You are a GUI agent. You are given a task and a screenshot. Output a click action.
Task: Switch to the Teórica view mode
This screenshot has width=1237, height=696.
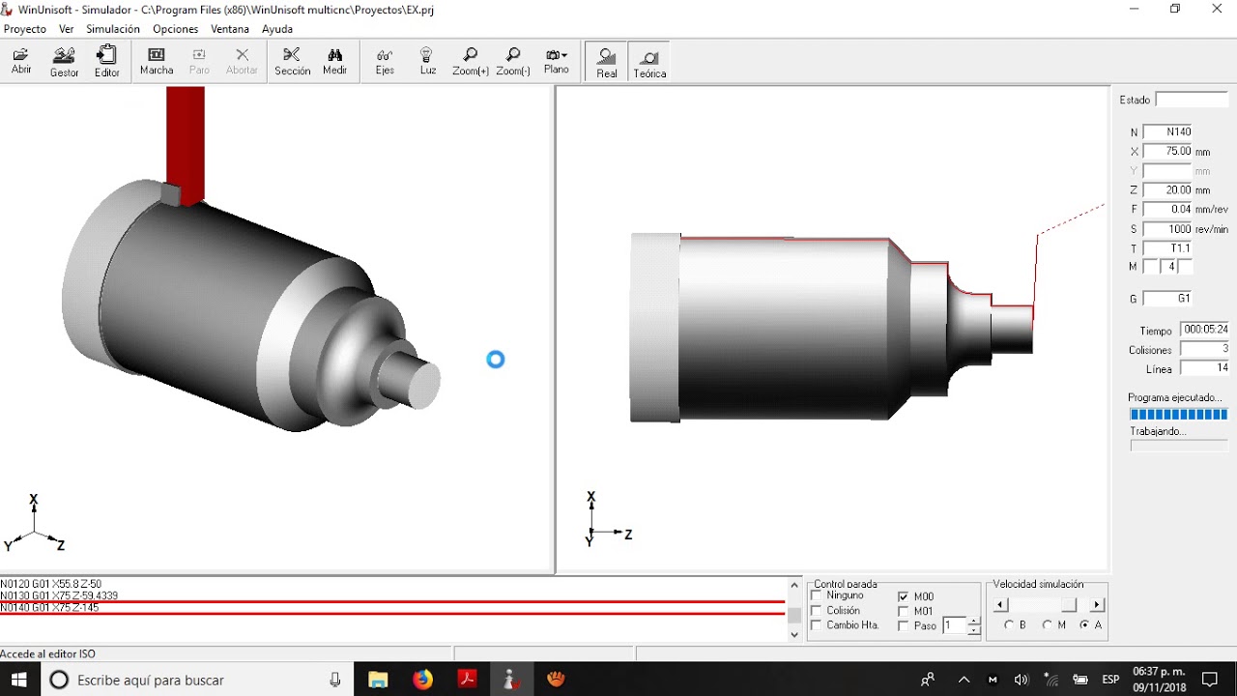(649, 62)
